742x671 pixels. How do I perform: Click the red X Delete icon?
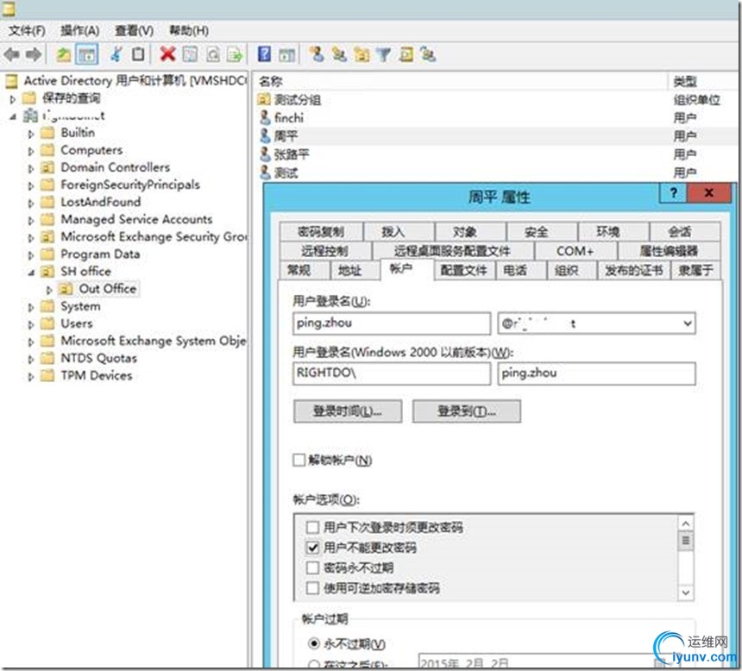[x=168, y=54]
